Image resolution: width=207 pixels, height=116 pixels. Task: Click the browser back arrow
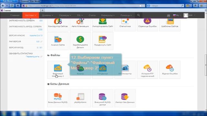3,6
